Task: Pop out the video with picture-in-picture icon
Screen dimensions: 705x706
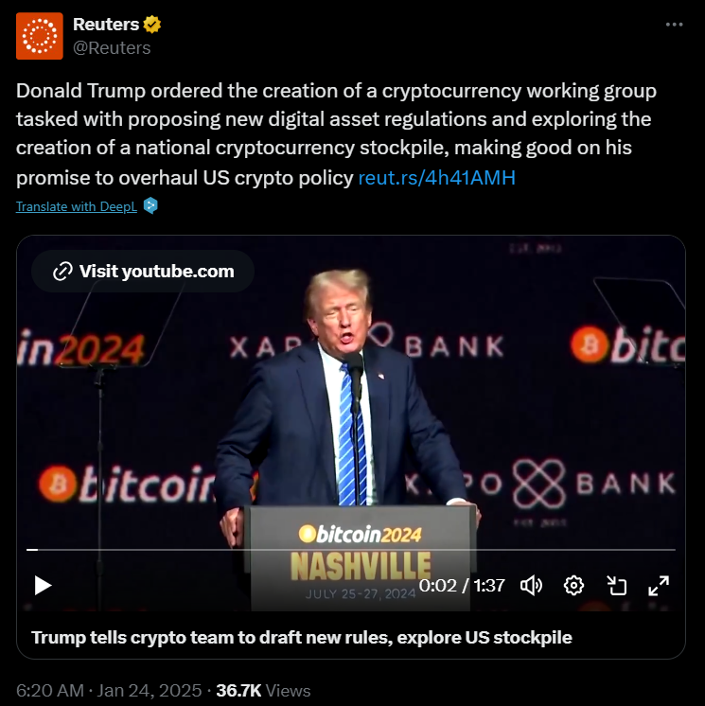Action: click(x=616, y=586)
